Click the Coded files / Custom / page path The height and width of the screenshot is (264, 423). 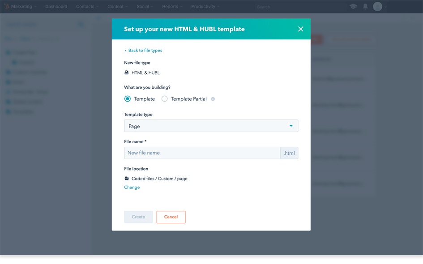(x=159, y=179)
